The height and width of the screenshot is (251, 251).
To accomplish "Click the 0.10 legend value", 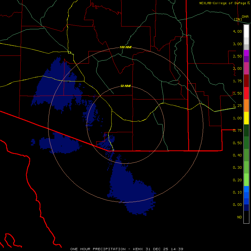I will pyautogui.click(x=237, y=192).
